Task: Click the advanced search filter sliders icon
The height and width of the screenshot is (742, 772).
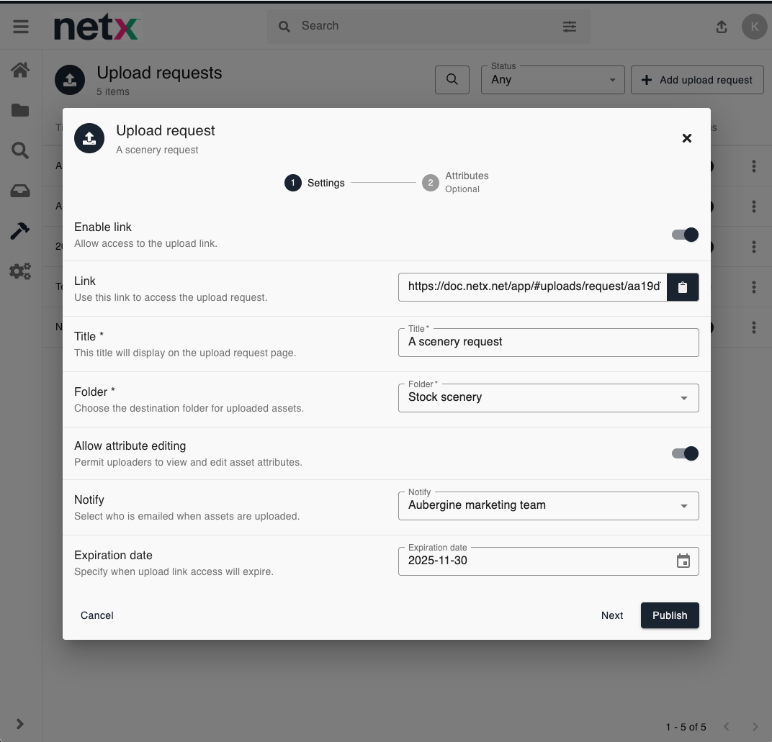Action: click(x=569, y=27)
